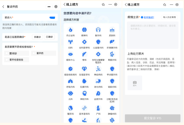The height and width of the screenshot is (125, 184).
Task: Tap the target close icon on 复诊开药
Action: [56, 7]
